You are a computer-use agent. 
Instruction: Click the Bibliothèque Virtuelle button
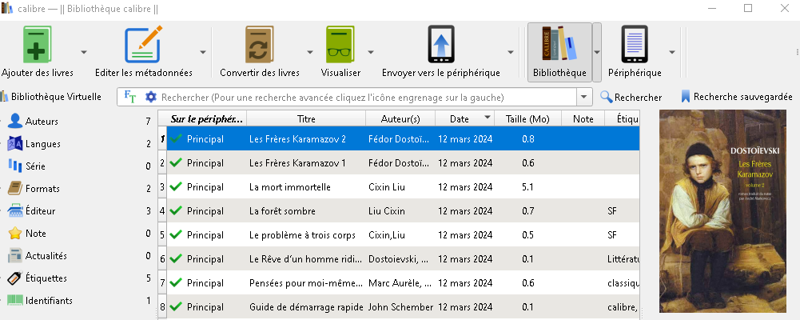pos(51,97)
